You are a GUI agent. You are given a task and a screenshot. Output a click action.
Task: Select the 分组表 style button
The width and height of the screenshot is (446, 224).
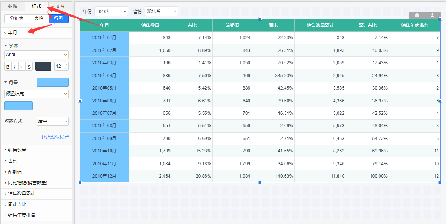[17, 18]
